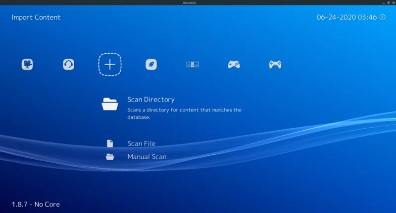Select the Manual Scan entry
This screenshot has width=396, height=213.
136,157
